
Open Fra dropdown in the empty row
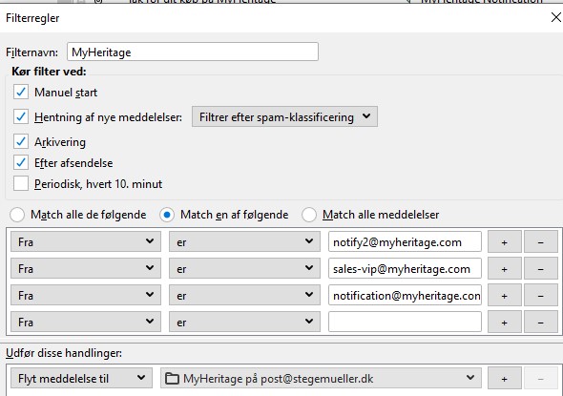coord(86,322)
